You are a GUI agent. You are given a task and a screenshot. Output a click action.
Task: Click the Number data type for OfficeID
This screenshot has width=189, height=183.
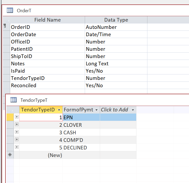click(116, 42)
